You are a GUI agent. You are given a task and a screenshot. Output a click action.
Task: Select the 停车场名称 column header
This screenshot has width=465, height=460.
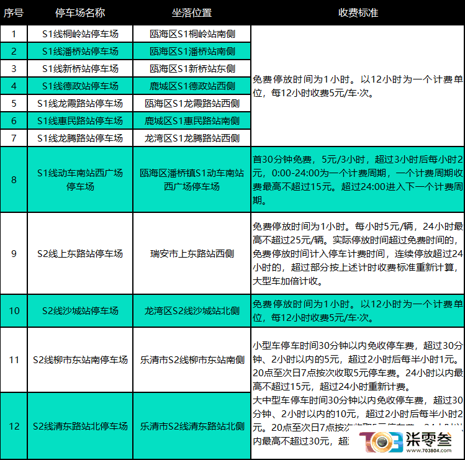coord(80,13)
